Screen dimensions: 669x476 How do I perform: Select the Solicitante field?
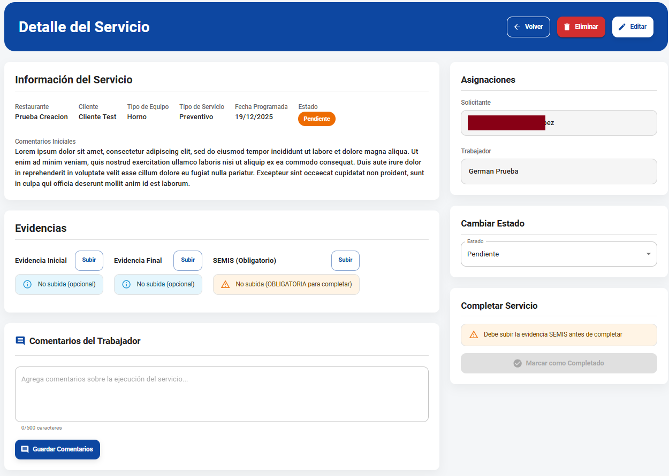point(559,123)
